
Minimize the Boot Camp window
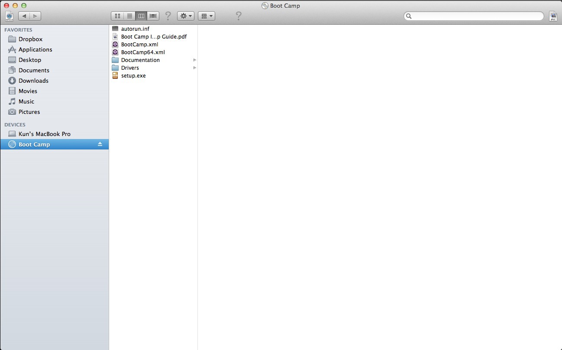tap(15, 6)
